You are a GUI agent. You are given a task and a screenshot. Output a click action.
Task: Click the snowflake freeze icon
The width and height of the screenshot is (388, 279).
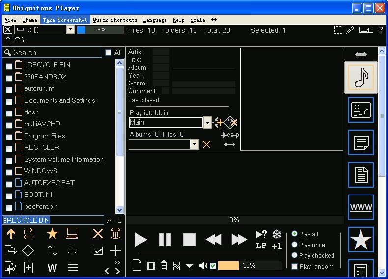[277, 234]
